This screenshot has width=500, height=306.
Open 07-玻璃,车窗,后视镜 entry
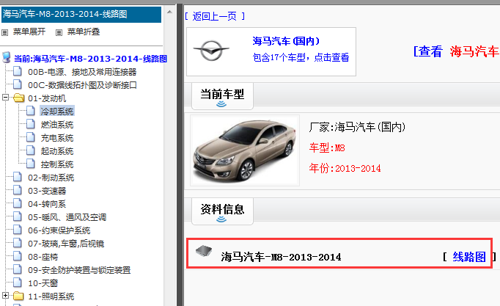pyautogui.click(x=66, y=244)
